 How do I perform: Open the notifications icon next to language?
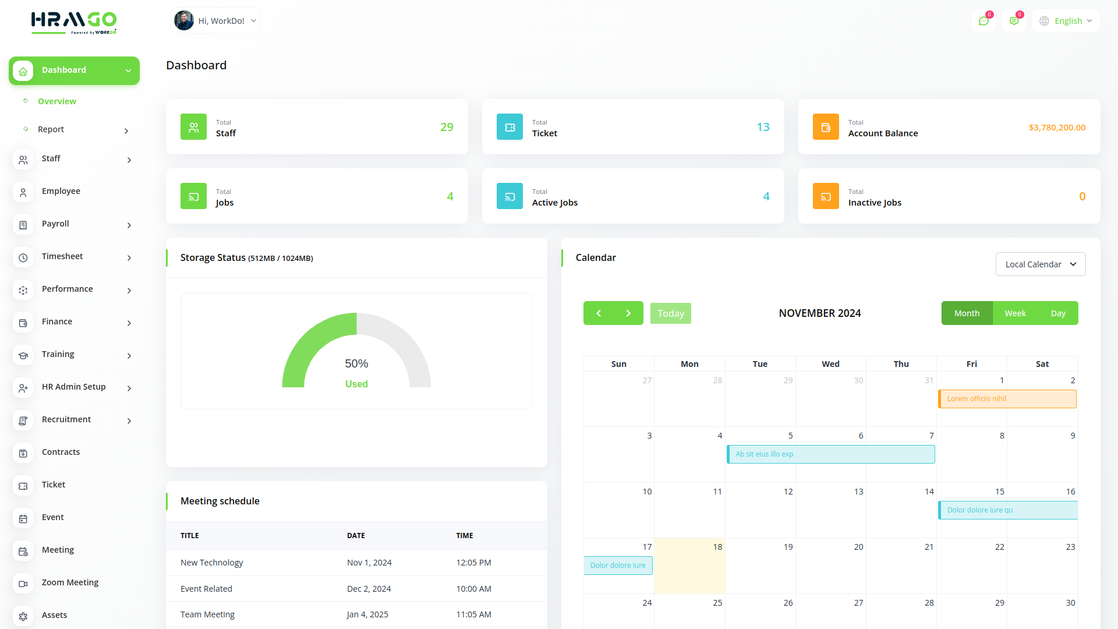pyautogui.click(x=1014, y=21)
